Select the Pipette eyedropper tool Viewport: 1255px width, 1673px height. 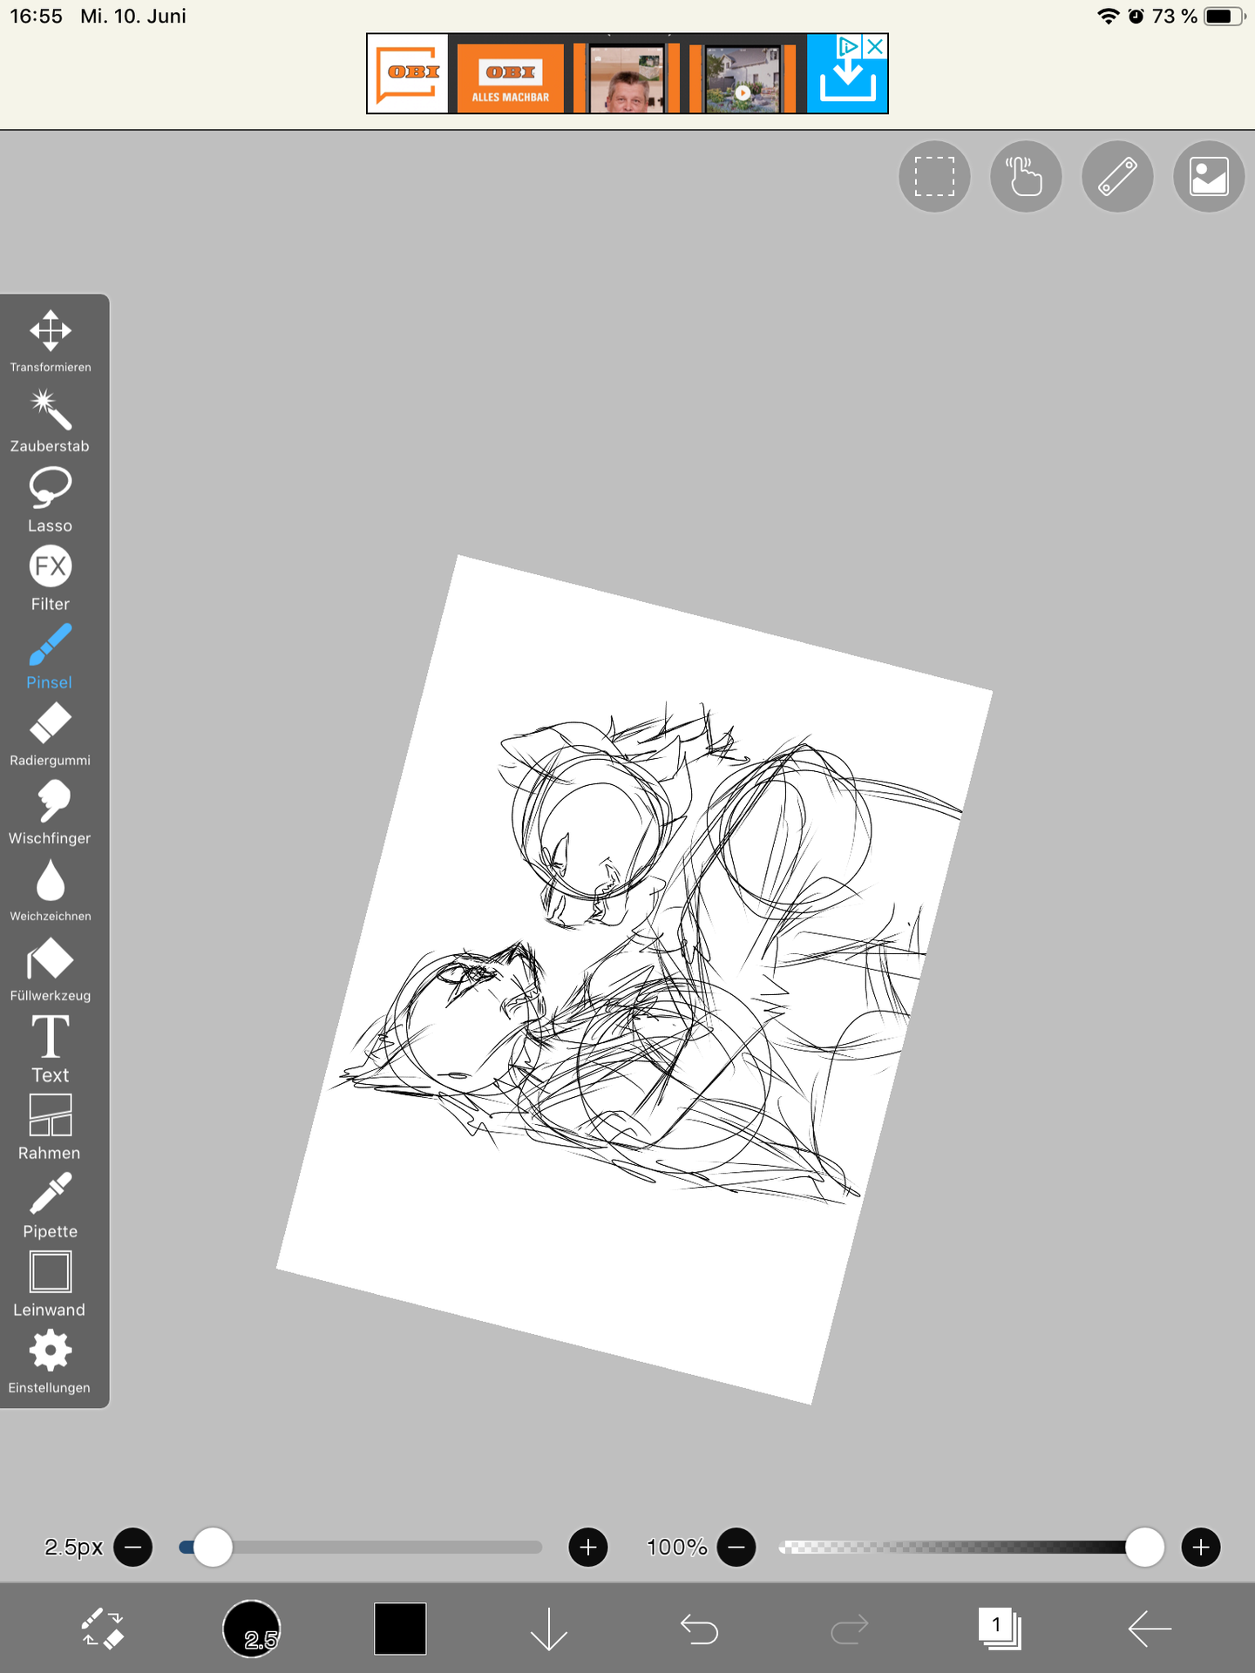pos(51,1206)
